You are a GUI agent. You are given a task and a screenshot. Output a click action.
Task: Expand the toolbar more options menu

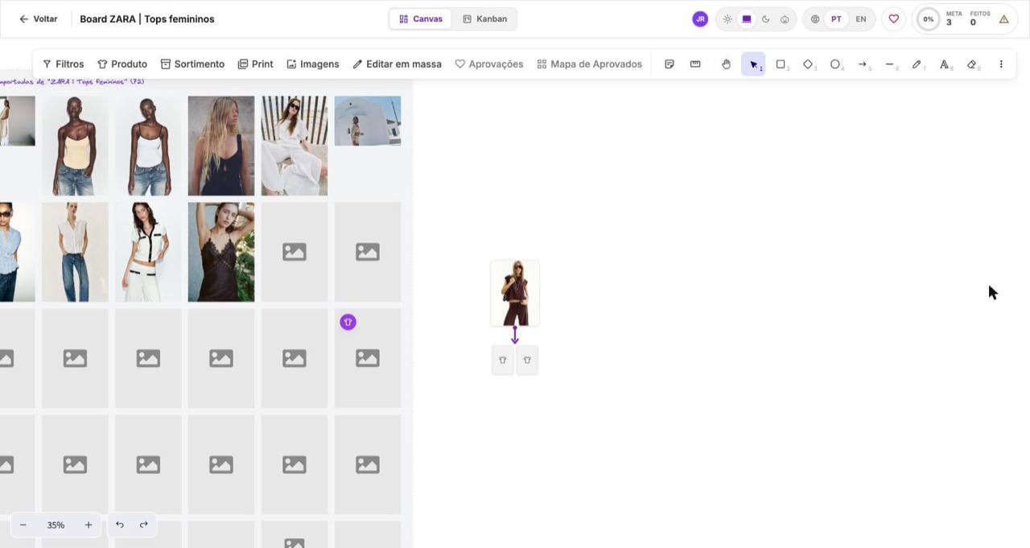pos(1001,64)
